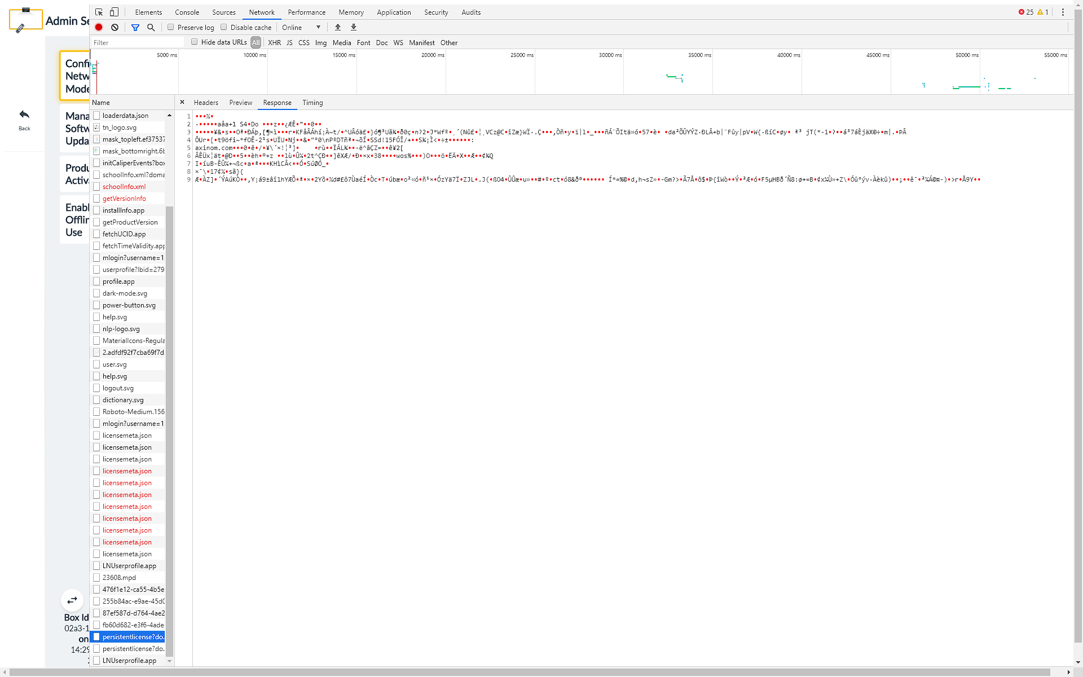Image resolution: width=1083 pixels, height=677 pixels.
Task: Export network log as HAR file
Action: 354,27
